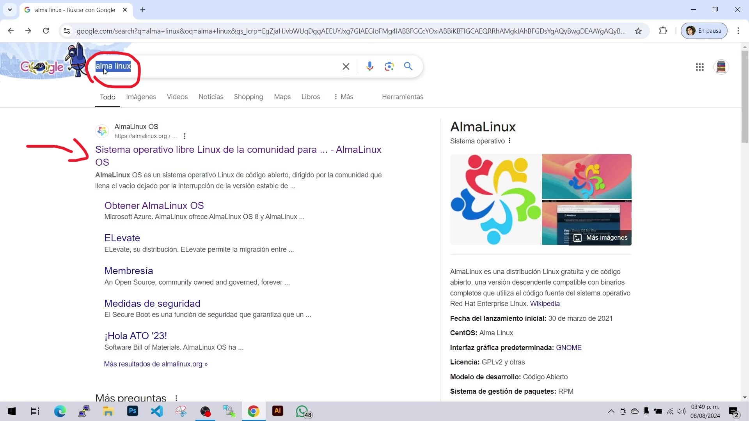
Task: Close the alma linux tab
Action: [x=125, y=10]
